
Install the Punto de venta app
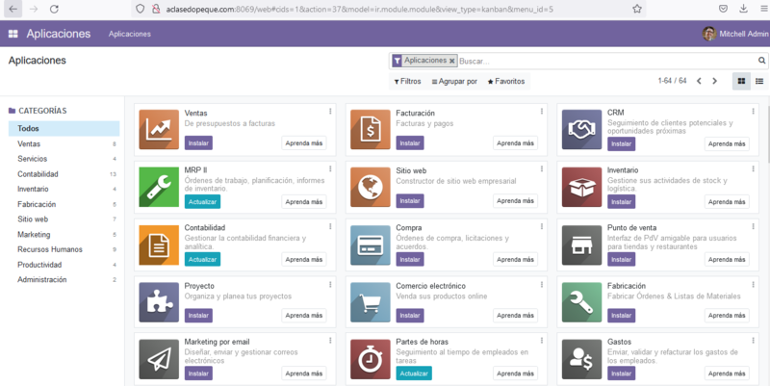click(x=621, y=259)
